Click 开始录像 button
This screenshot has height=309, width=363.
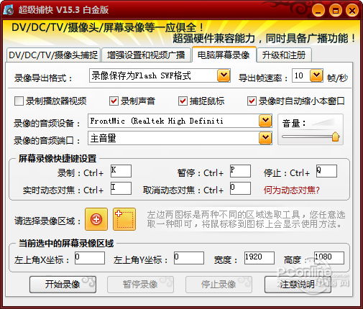tap(63, 285)
